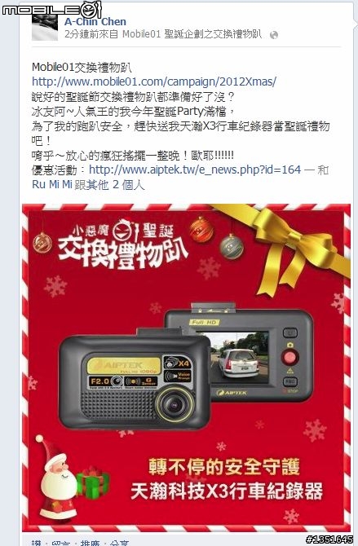Click the Santa Claus figure in photo

pos(57,475)
